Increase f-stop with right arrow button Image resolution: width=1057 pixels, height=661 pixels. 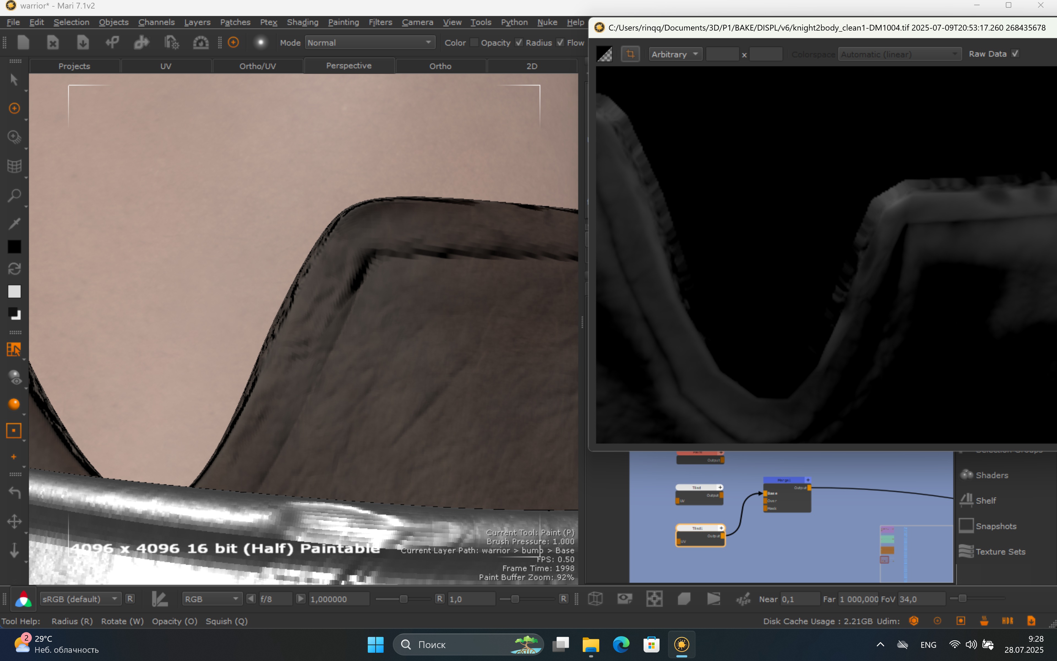[x=301, y=598]
